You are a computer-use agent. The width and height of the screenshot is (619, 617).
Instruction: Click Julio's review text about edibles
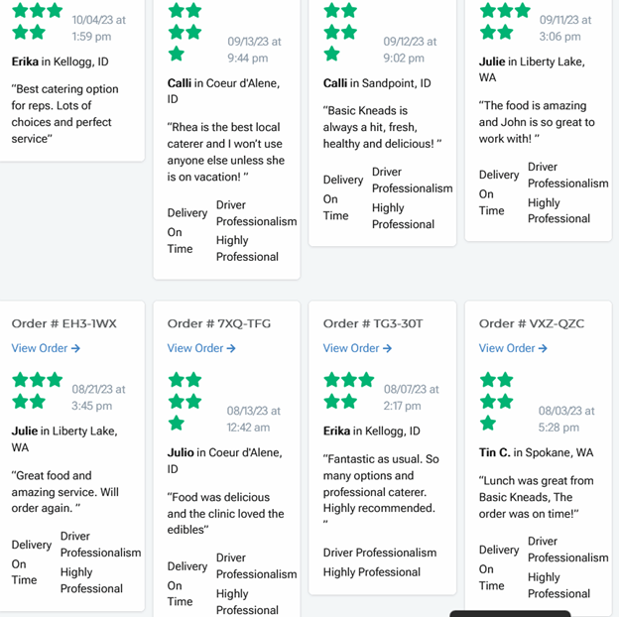[225, 514]
